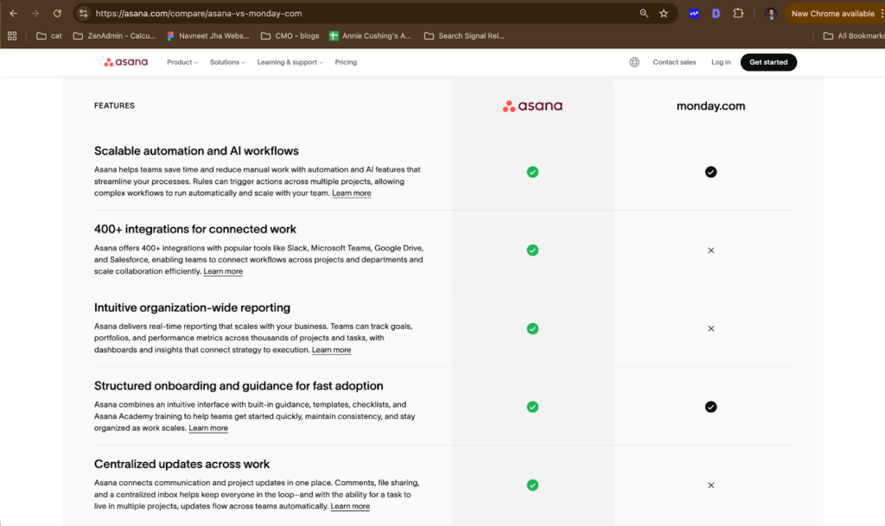
Task: Open the Chrome extensions puzzle icon
Action: pyautogui.click(x=738, y=14)
